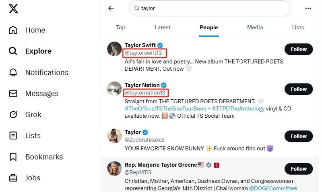This screenshot has width=322, height=192.
Task: Follow Rep. Marjorie Taylor Greene
Action: coord(299,169)
